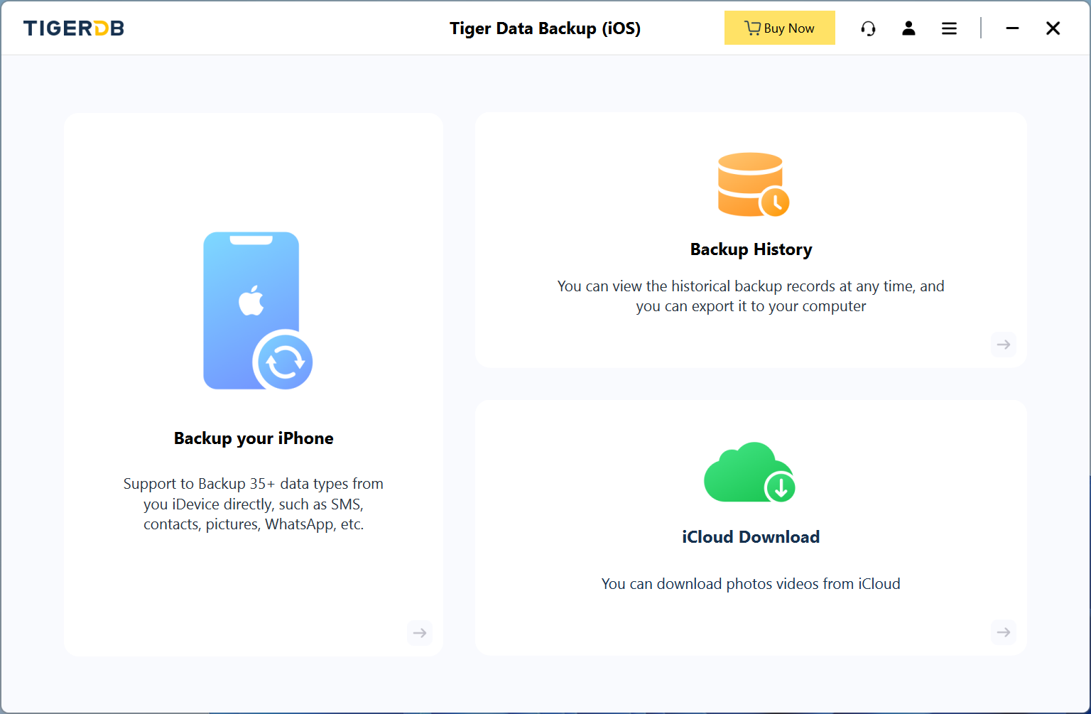Click the Support to Backup 35+ description
The width and height of the screenshot is (1091, 714).
click(254, 504)
